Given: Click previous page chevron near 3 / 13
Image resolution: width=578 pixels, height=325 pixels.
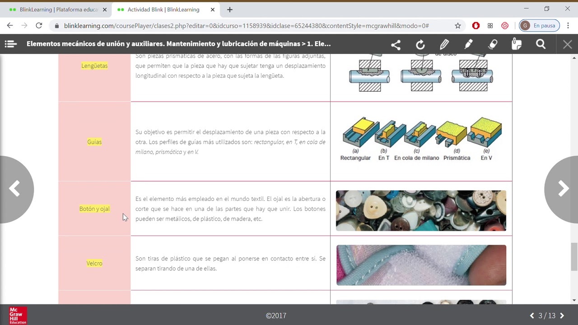Looking at the screenshot, I should (531, 316).
